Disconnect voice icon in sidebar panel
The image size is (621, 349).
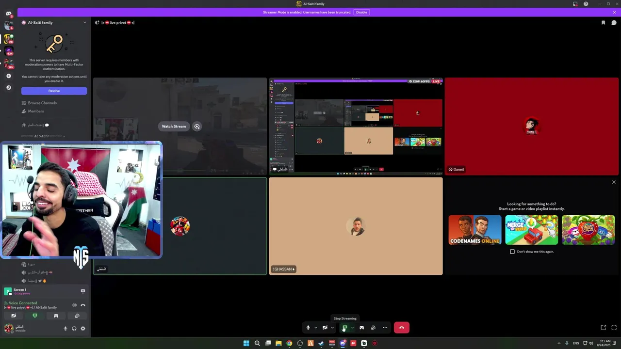point(83,305)
